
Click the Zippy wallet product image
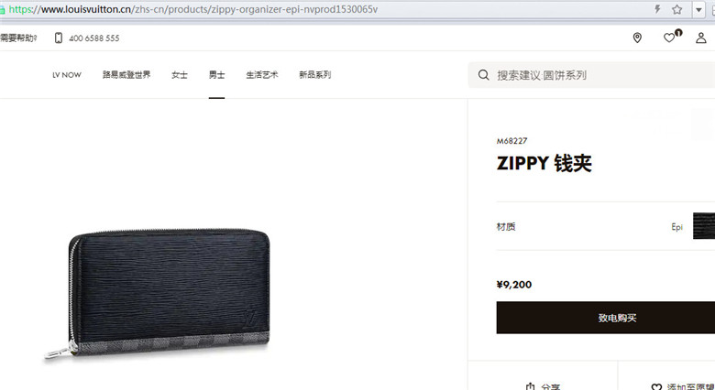[x=158, y=293]
